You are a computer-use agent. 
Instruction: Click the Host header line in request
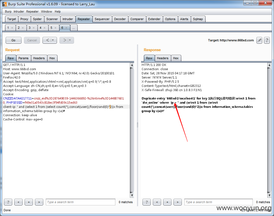click(x=20, y=69)
